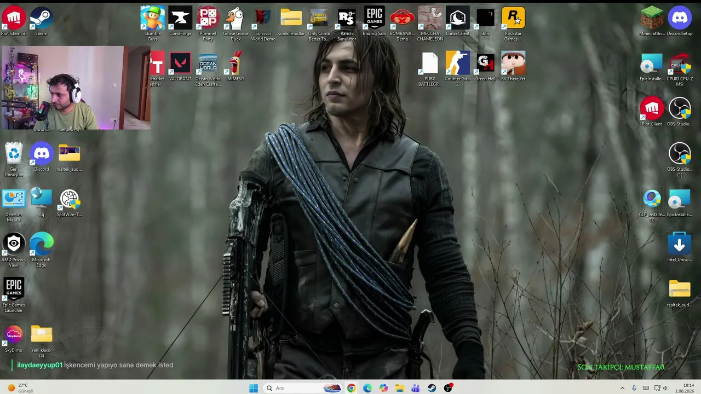Open the Windows Start menu
This screenshot has height=394, width=701.
click(x=253, y=388)
